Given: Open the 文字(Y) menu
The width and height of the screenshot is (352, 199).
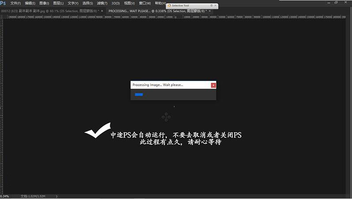Looking at the screenshot, I should click(73, 4).
